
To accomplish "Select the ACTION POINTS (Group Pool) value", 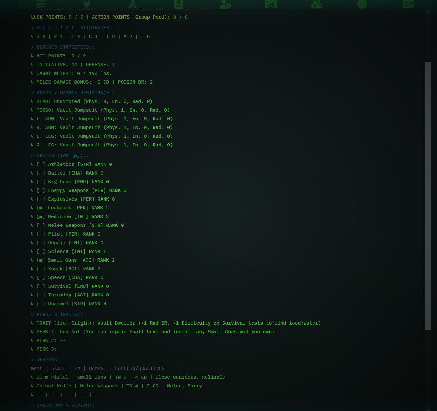I will pyautogui.click(x=180, y=17).
